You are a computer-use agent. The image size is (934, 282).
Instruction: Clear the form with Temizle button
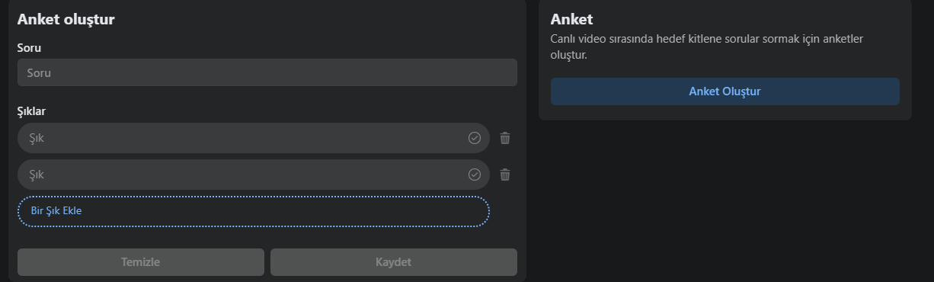pos(141,262)
